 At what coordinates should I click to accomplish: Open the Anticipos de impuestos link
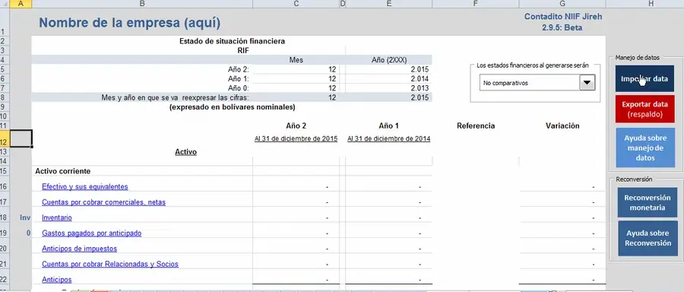[79, 249]
